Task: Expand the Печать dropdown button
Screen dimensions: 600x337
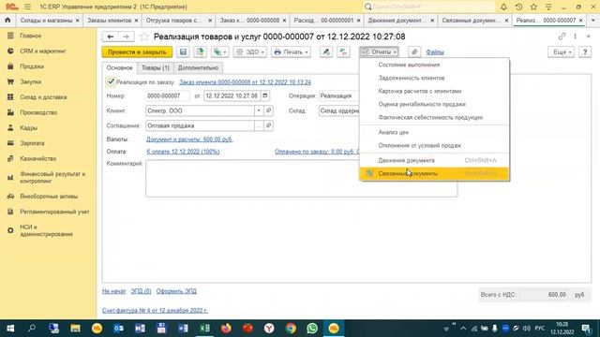Action: click(x=291, y=52)
